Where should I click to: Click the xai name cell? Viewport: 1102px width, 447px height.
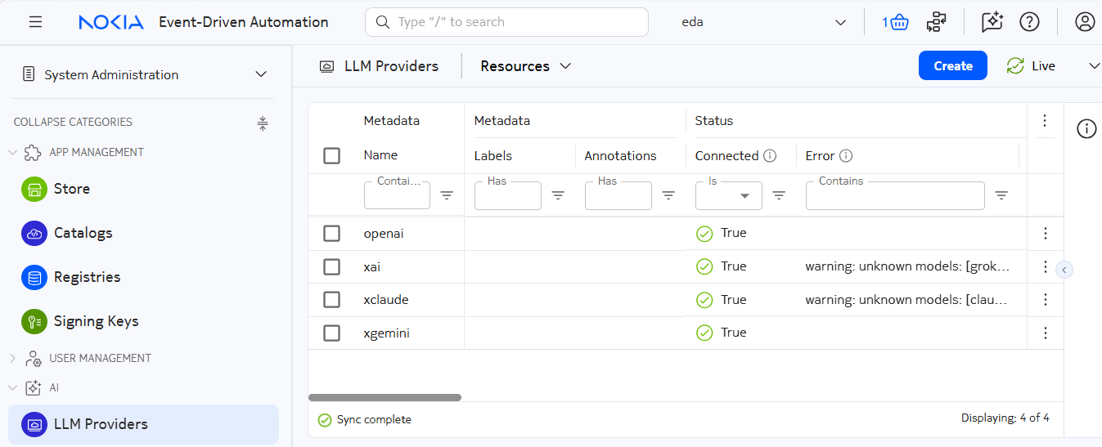pos(372,266)
